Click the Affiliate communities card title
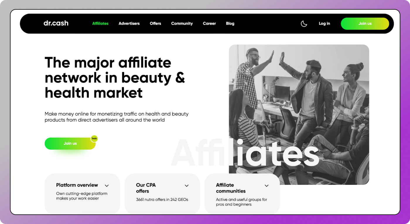The height and width of the screenshot is (224, 410). 231,188
